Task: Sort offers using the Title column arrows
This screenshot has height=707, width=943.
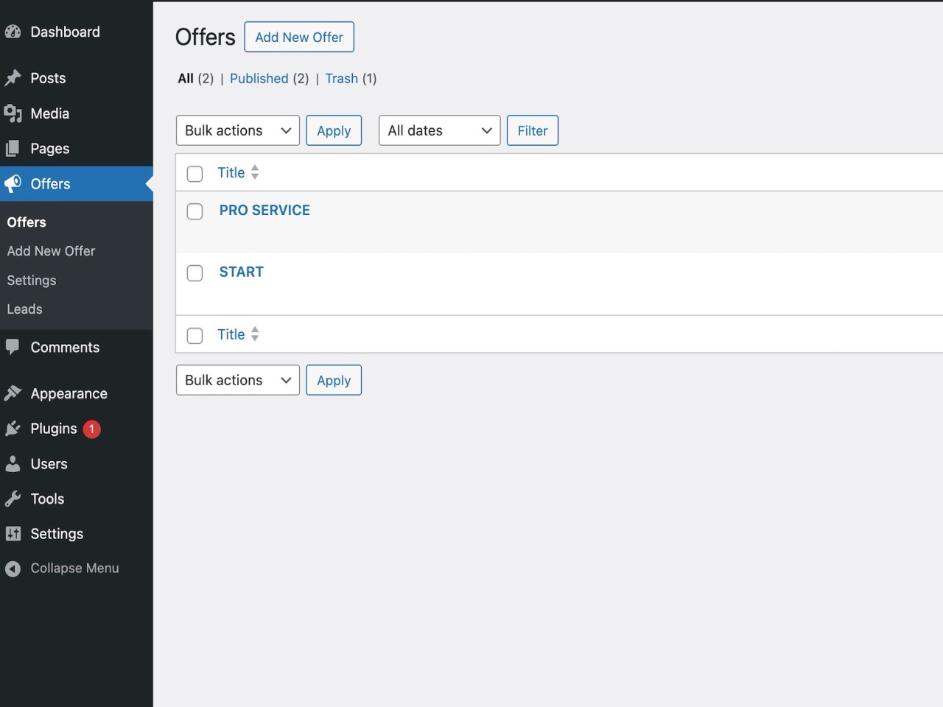Action: click(x=255, y=172)
